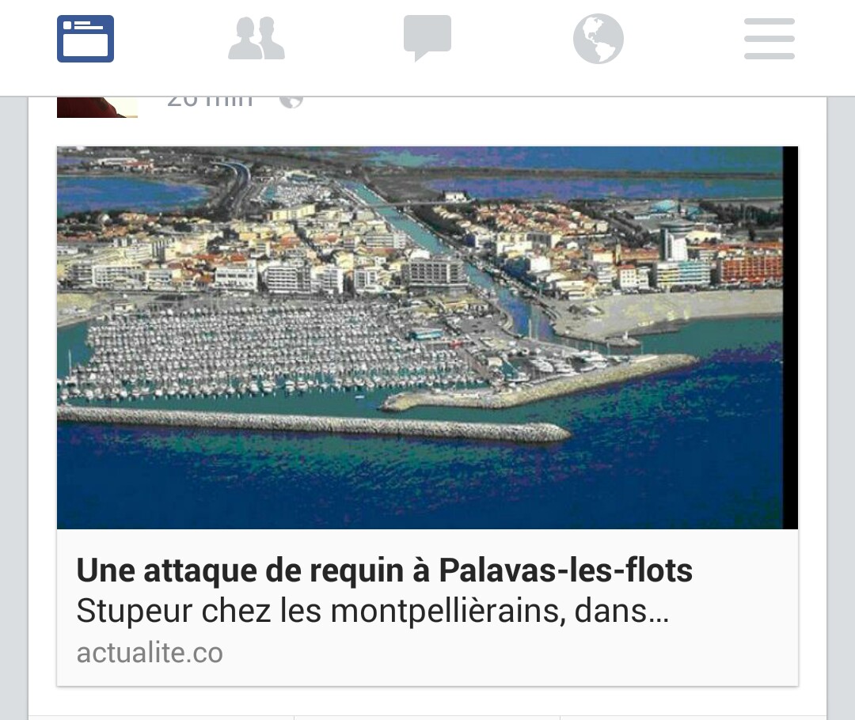The image size is (855, 720).
Task: Tap the poster's profile picture
Action: [97, 107]
